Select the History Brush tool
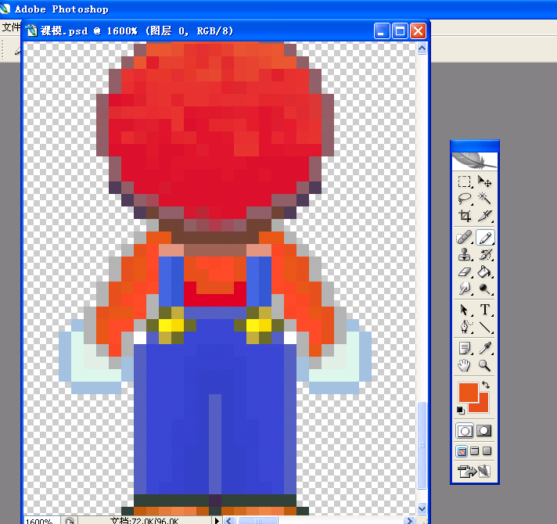The width and height of the screenshot is (557, 524). pyautogui.click(x=484, y=254)
